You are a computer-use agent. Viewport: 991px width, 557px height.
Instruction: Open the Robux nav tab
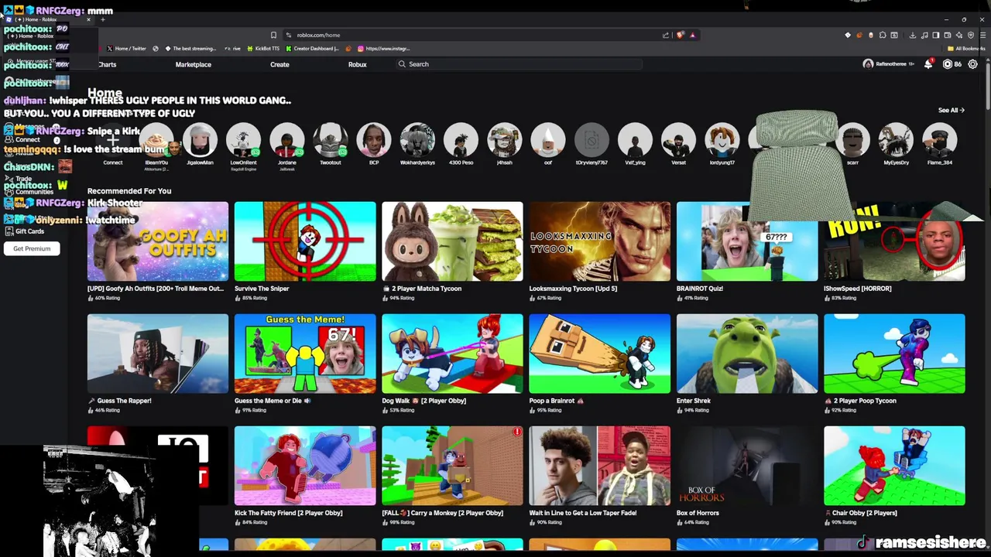pos(357,64)
